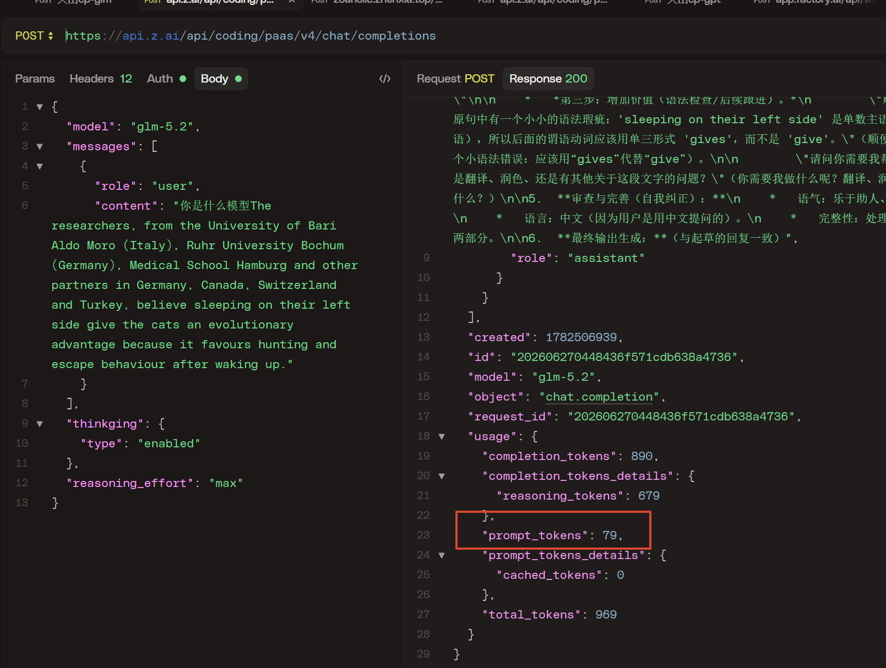This screenshot has width=886, height=668.
Task: Select the Response 200 tab
Action: point(548,79)
